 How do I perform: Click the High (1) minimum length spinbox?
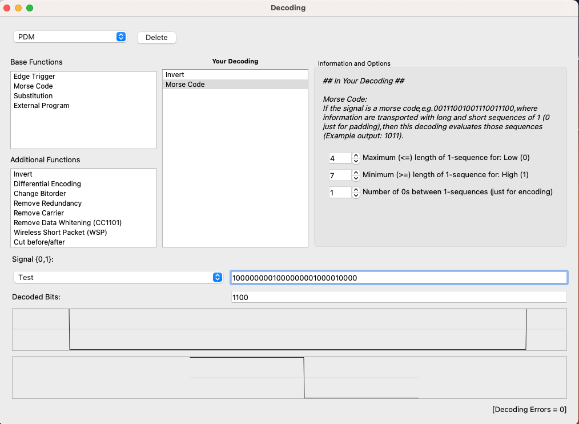[x=340, y=175]
